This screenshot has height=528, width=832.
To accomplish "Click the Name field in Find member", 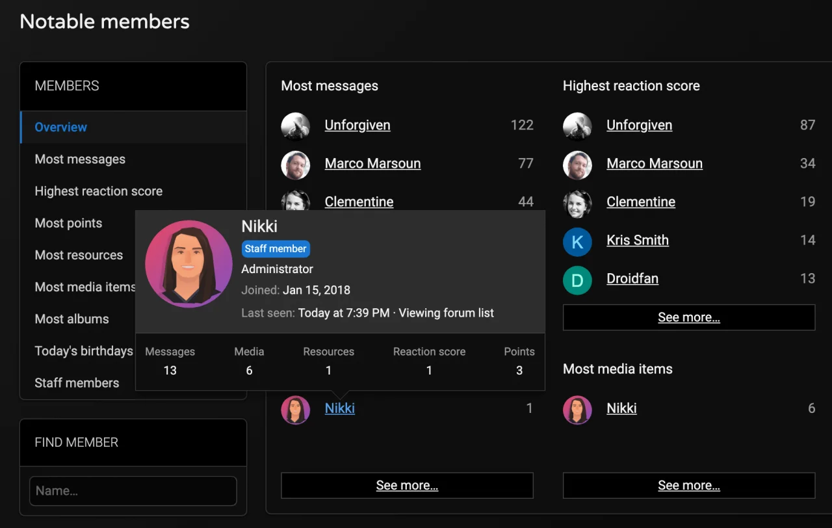I will pyautogui.click(x=133, y=491).
